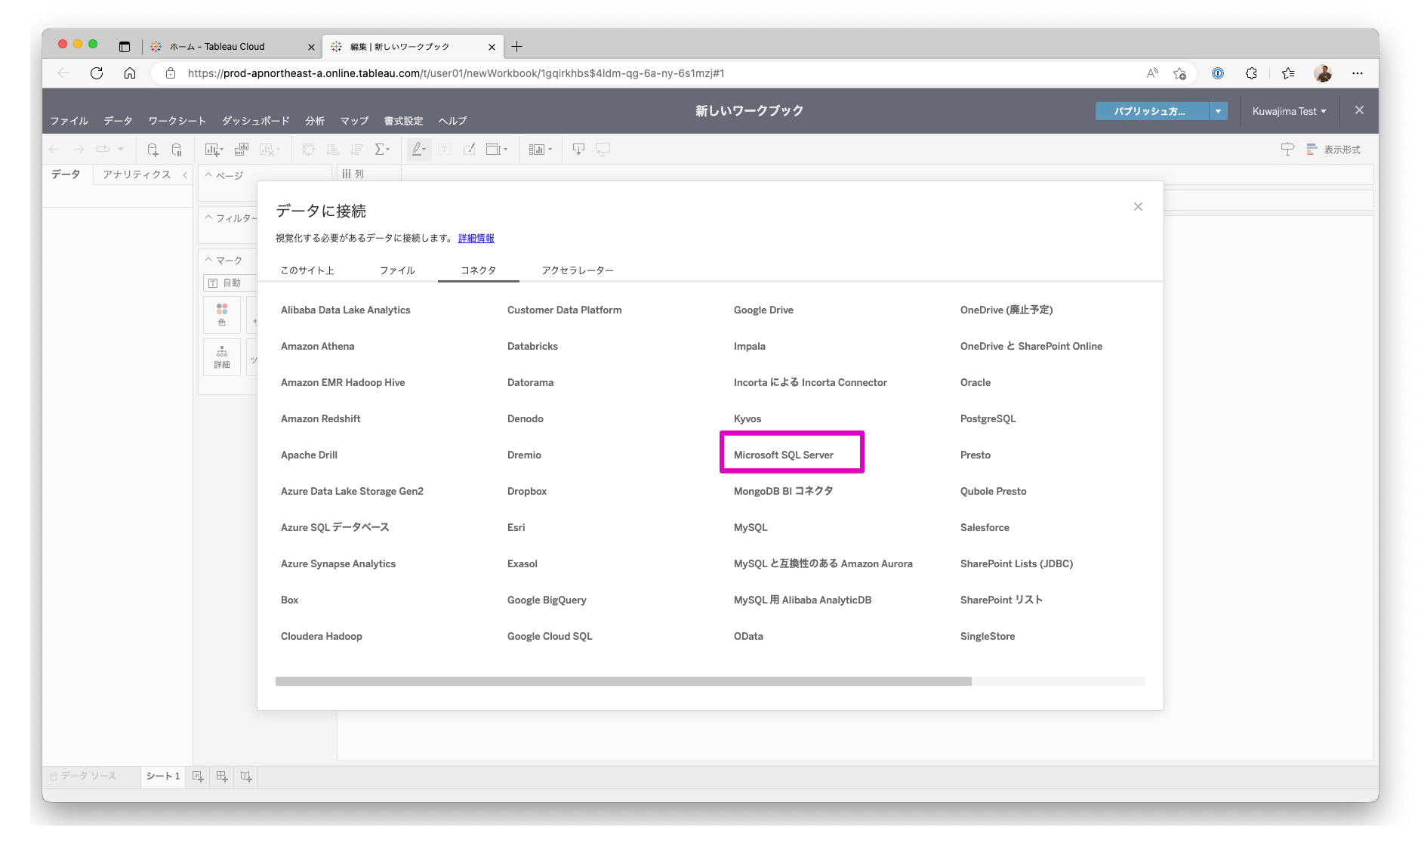Click the fit view toolbar icon

pyautogui.click(x=496, y=150)
